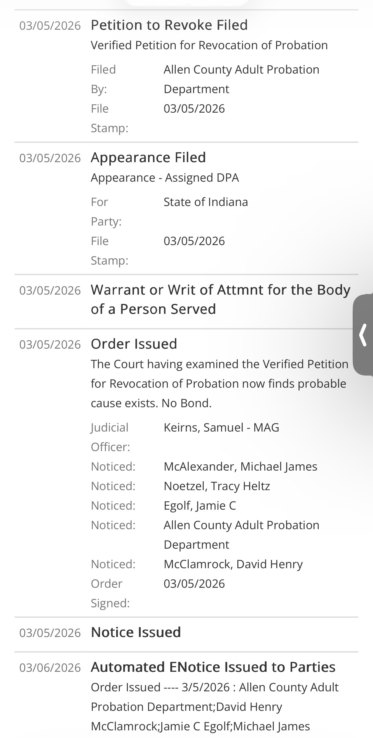Tap the date beside Notice Issued
The width and height of the screenshot is (373, 738).
tap(50, 632)
